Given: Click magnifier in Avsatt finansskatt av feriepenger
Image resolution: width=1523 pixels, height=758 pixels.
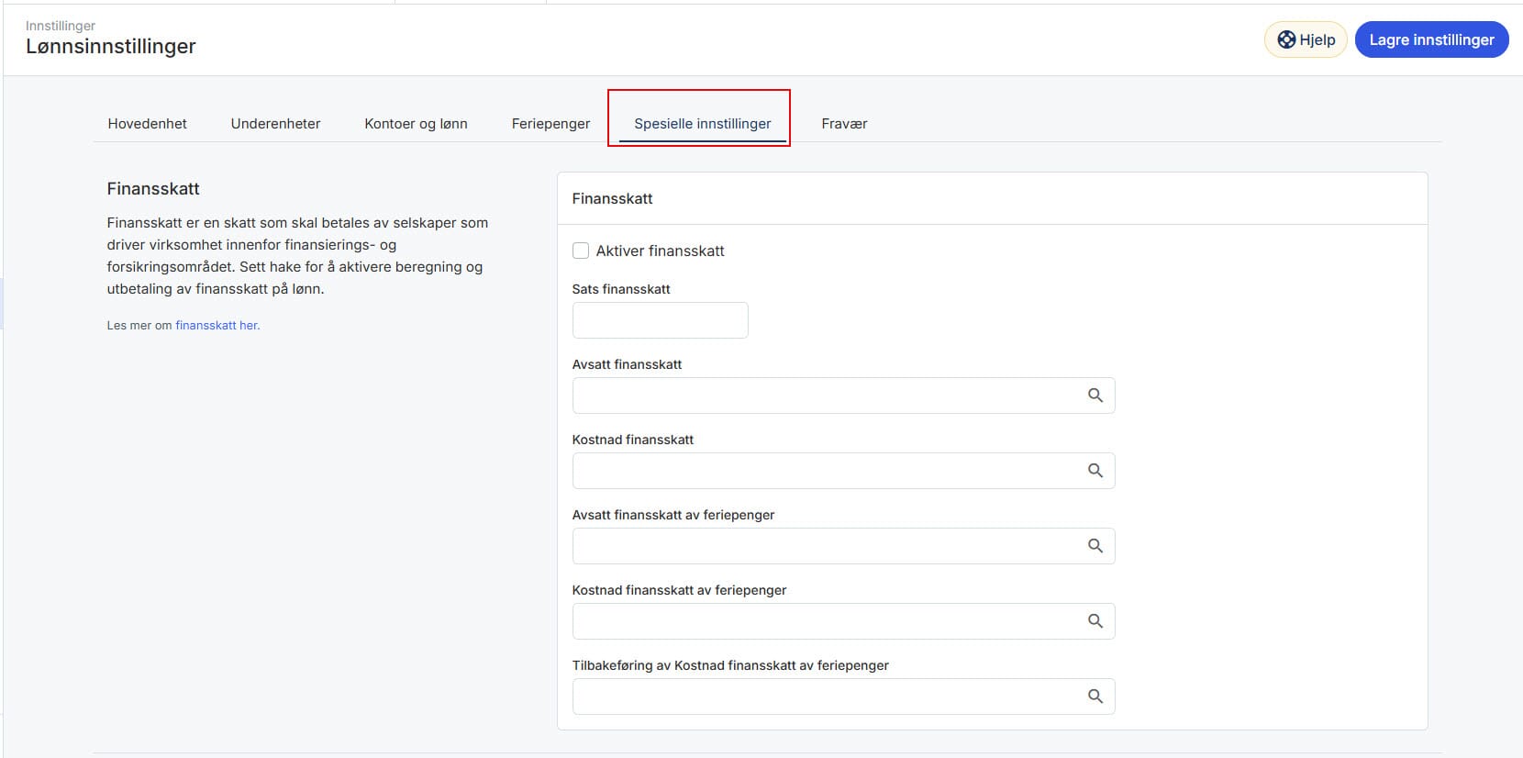Looking at the screenshot, I should click(x=1095, y=546).
